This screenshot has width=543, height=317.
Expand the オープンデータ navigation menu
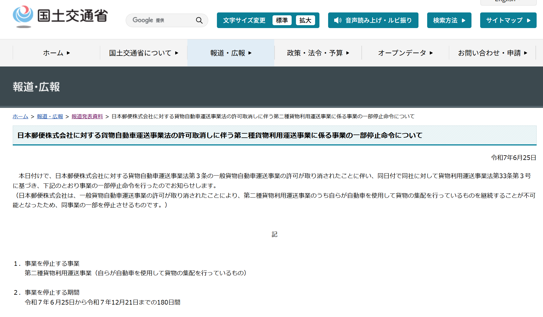[405, 53]
